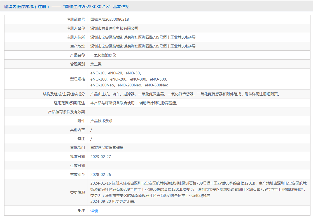
Task: Click the 生产地址 label
Action: tap(78, 46)
